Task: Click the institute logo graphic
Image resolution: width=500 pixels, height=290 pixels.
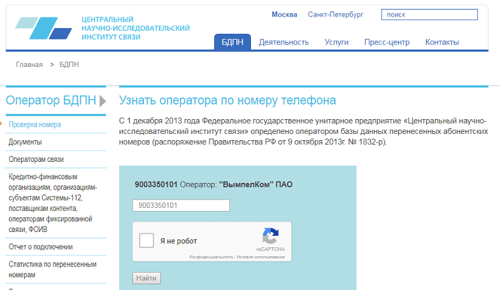Action: (44, 28)
